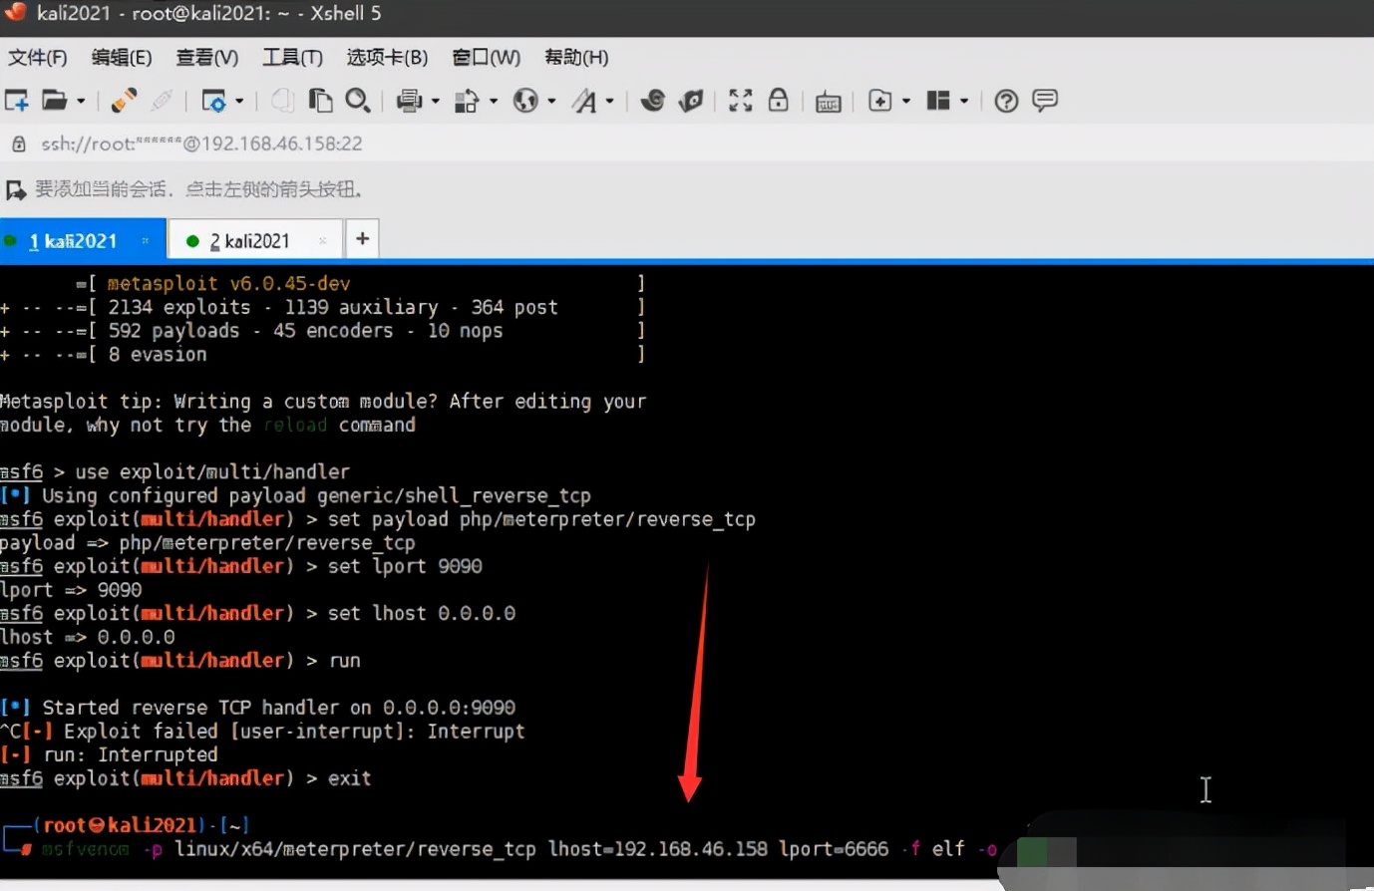The image size is (1374, 891).
Task: Open the 工具(T) menu
Action: point(292,57)
